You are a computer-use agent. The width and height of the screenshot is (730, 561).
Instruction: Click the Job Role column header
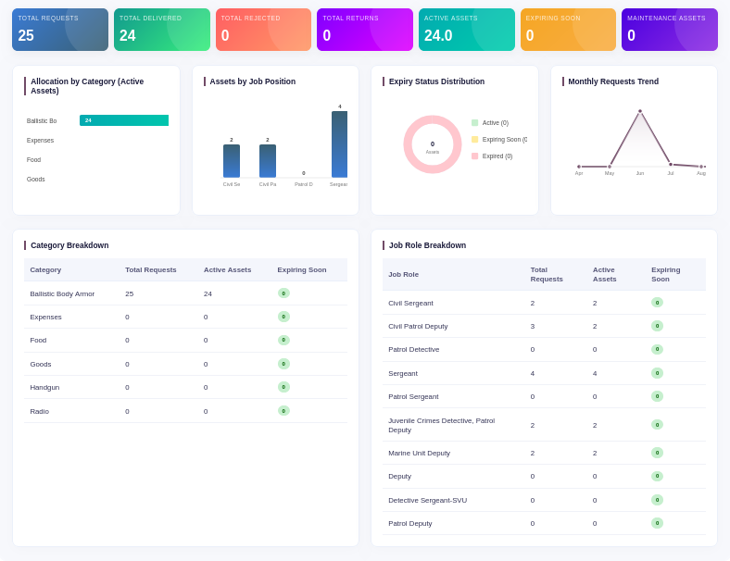pyautogui.click(x=404, y=274)
